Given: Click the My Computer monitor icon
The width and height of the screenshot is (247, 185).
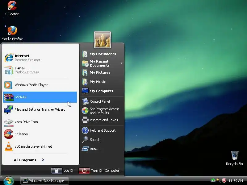Looking at the screenshot, I should tap(85, 91).
